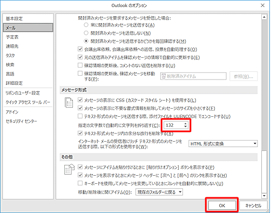Toggle 余分な改行を削除する checkbox

point(80,134)
